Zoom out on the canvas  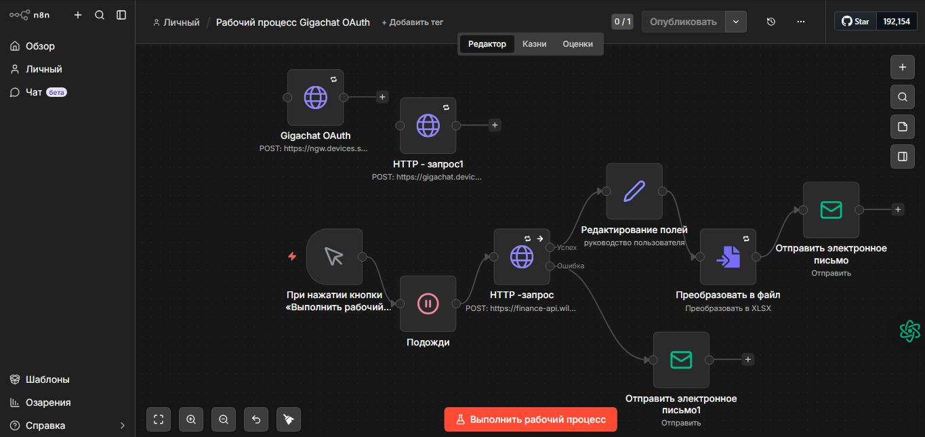[x=224, y=419]
